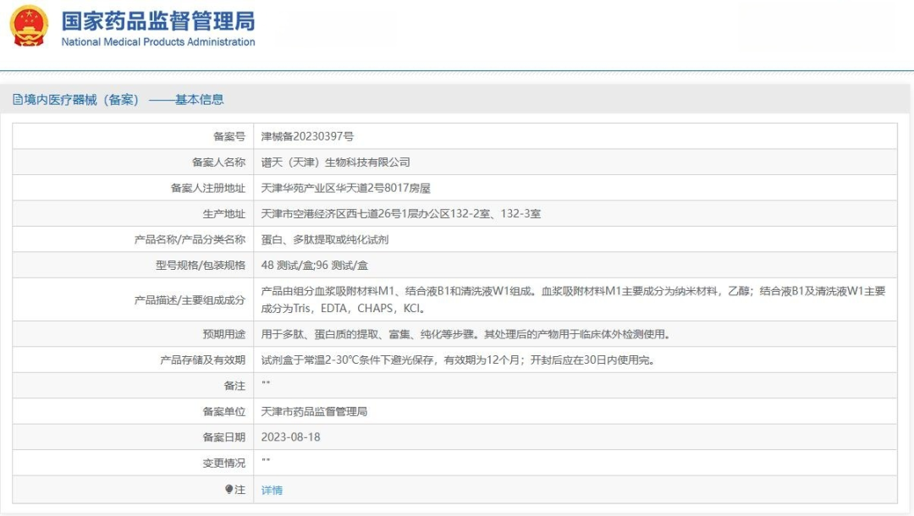Select the 基本信息 heading label
Screen dimensions: 914x516
coord(200,100)
